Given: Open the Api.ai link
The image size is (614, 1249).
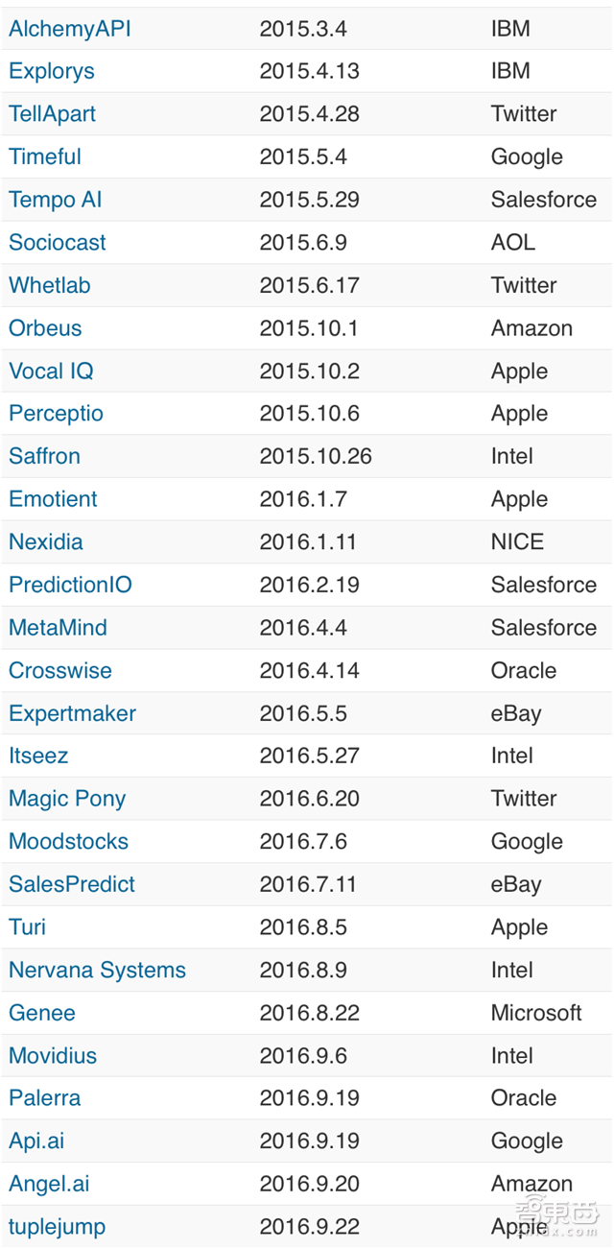Looking at the screenshot, I should coord(37,1141).
